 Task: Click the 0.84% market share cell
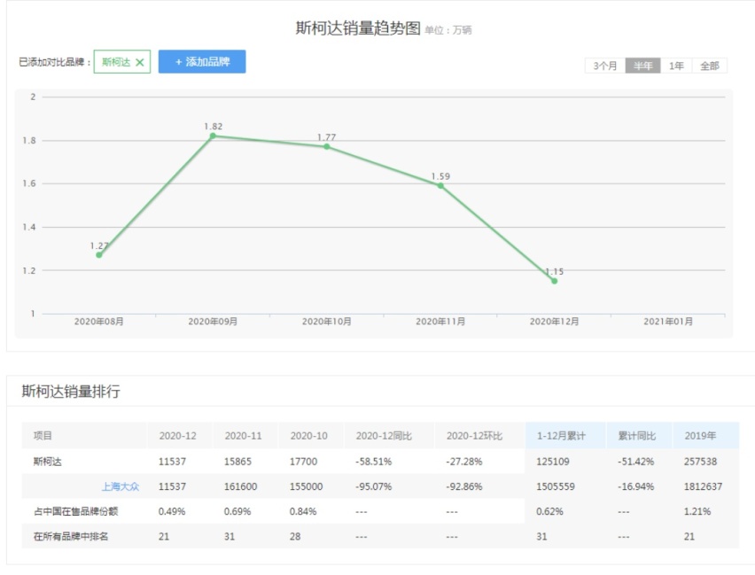[x=303, y=511]
